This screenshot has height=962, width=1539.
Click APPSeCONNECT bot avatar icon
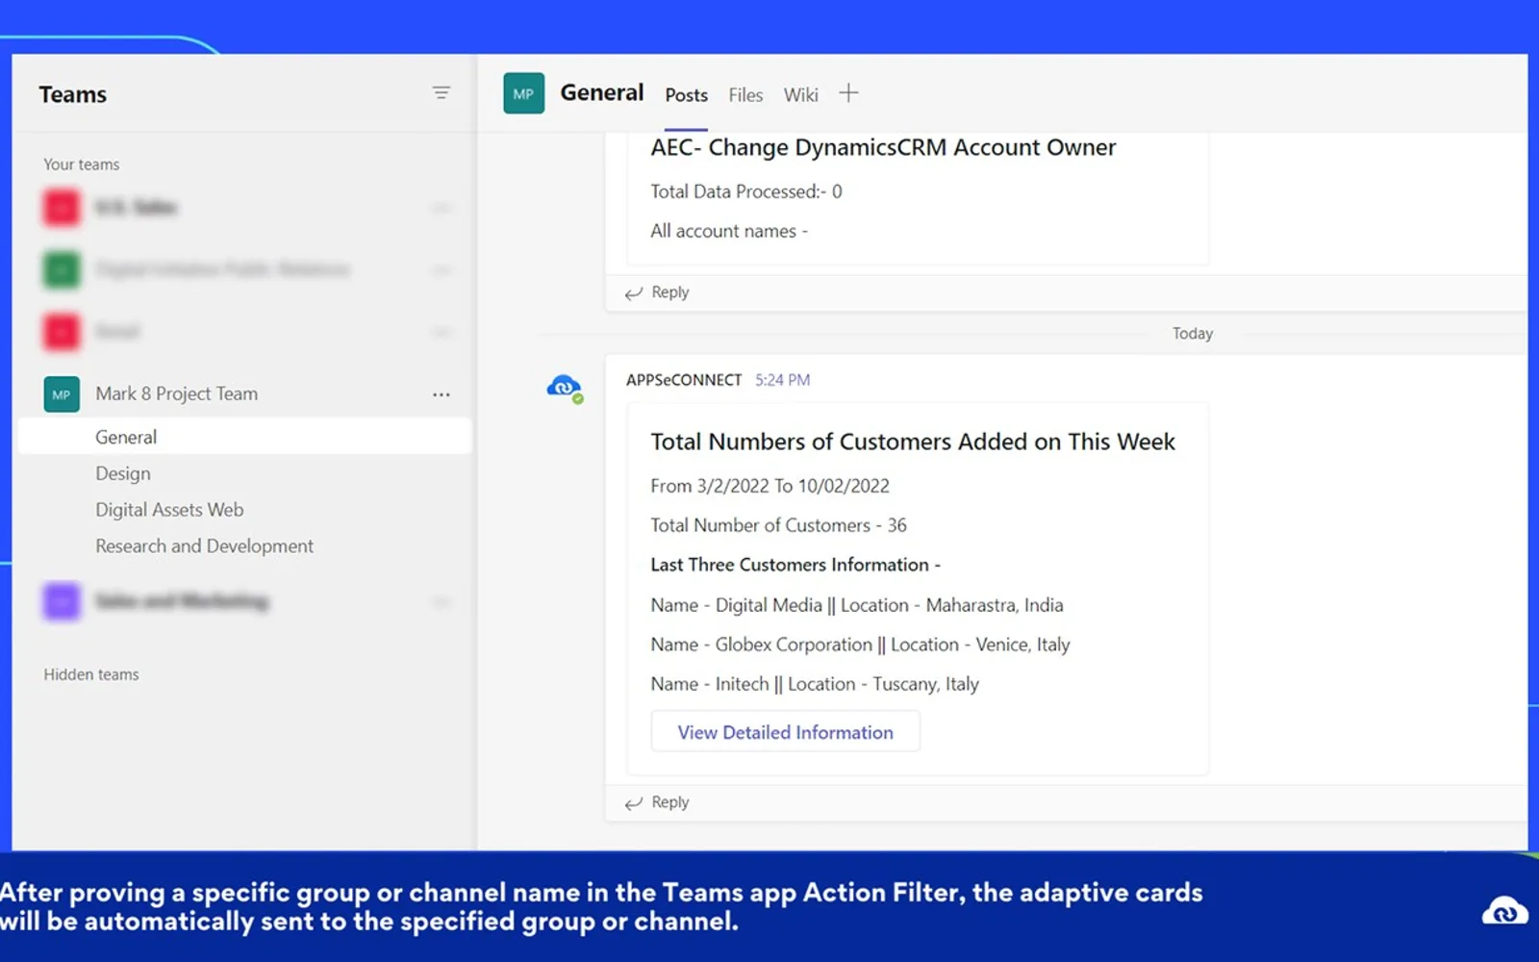click(564, 388)
